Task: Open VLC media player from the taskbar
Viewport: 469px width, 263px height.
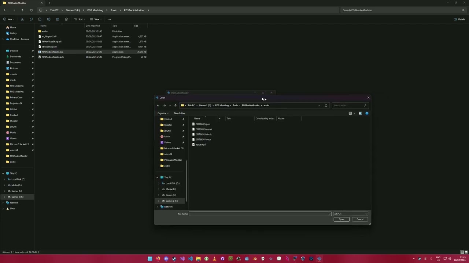Action: coord(214,259)
